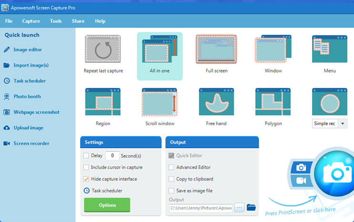Click the Photo booth label
354x222 pixels.
click(27, 96)
